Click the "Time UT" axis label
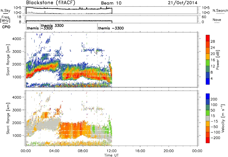The image size is (228, 157). 111,155
